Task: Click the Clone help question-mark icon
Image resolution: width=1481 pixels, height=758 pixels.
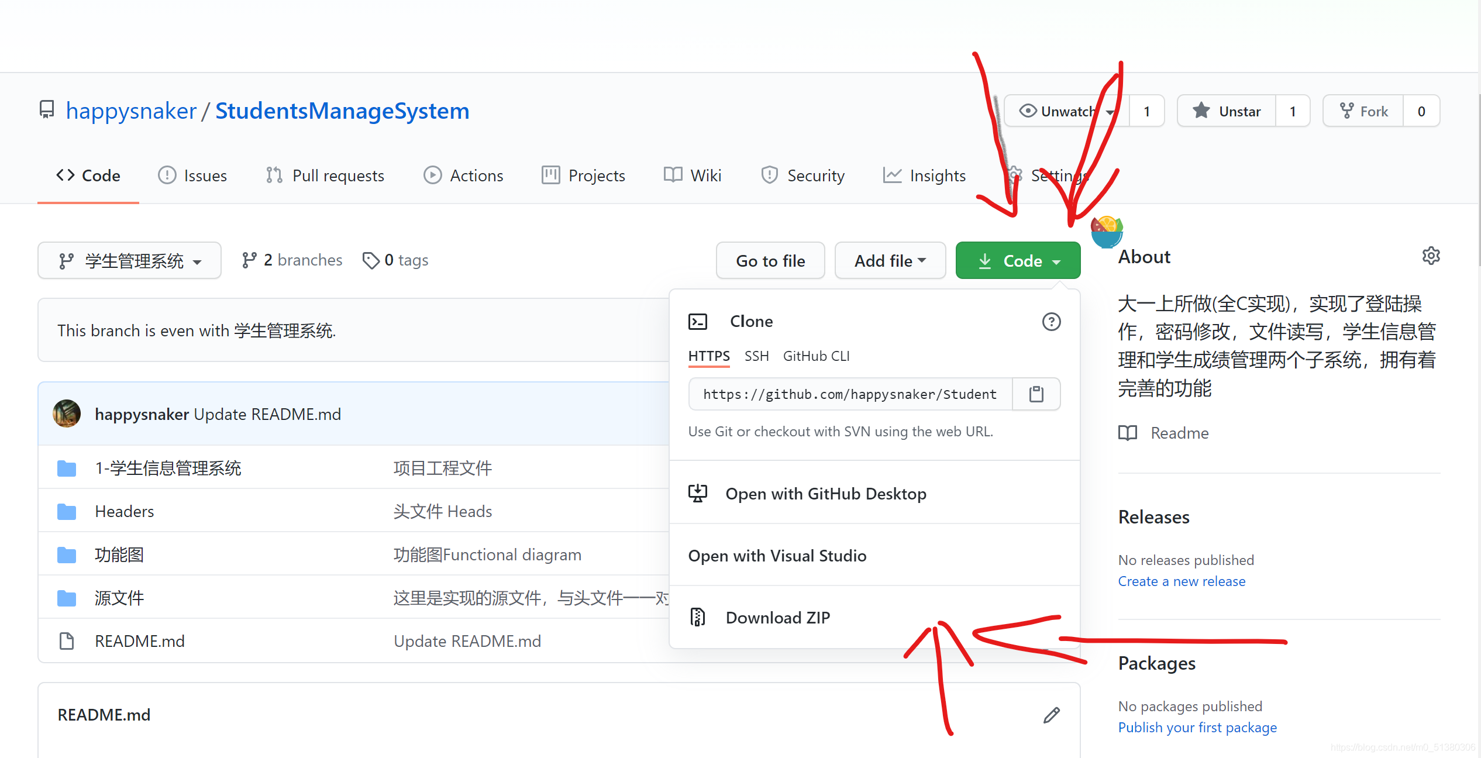Action: click(x=1051, y=322)
